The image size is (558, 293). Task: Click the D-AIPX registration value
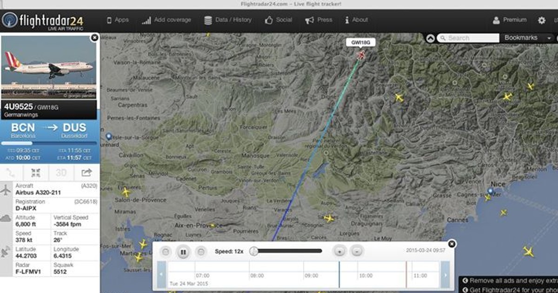click(27, 208)
